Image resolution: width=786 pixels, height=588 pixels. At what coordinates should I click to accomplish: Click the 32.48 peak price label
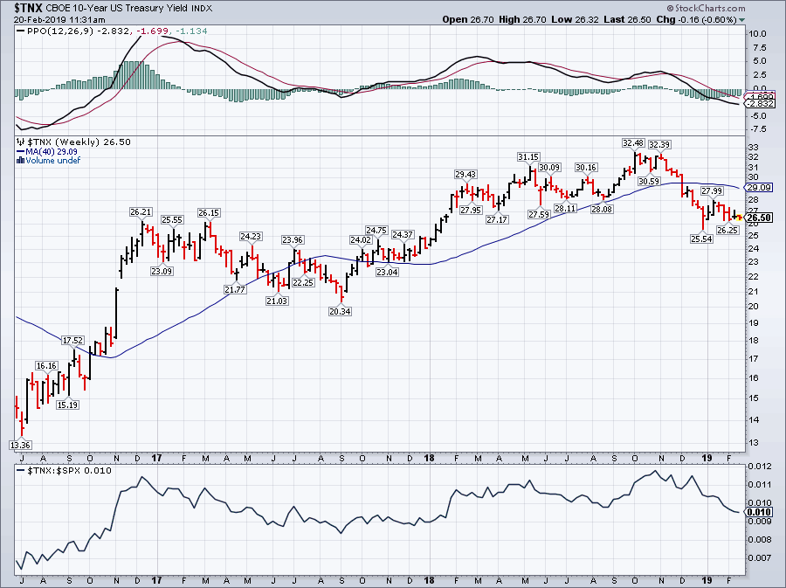(x=633, y=142)
